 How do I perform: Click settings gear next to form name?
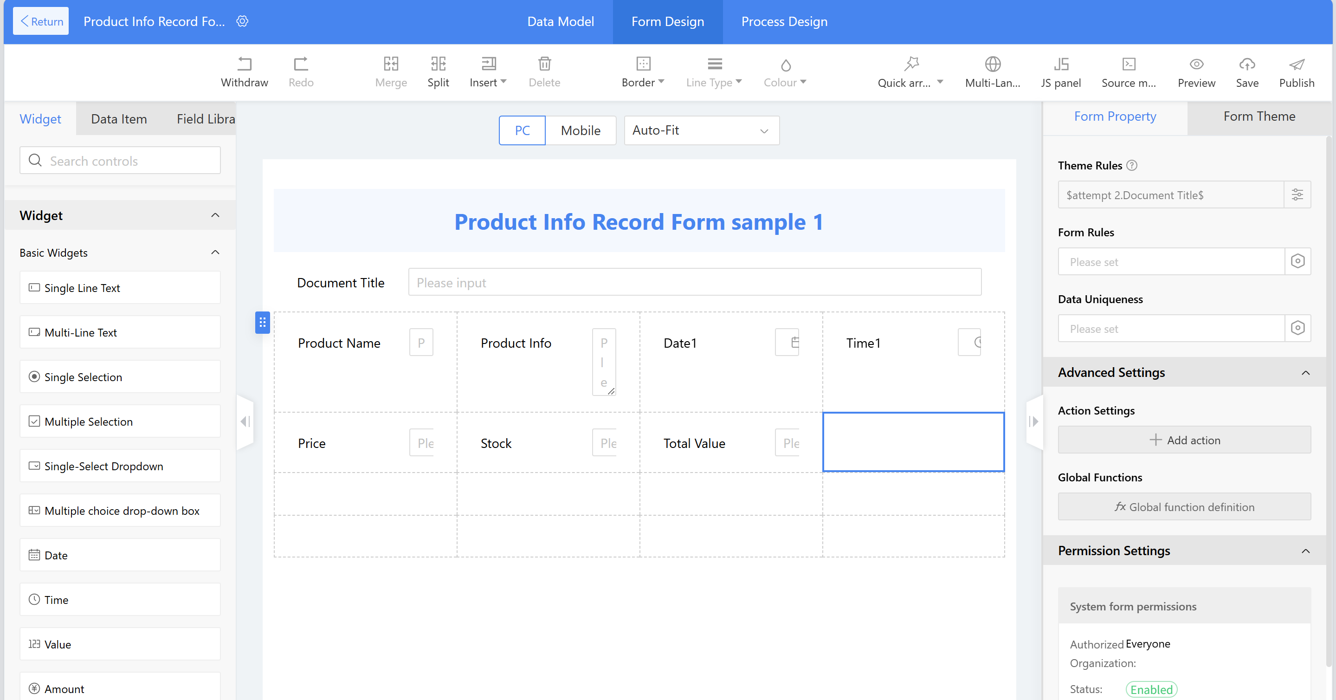coord(242,21)
